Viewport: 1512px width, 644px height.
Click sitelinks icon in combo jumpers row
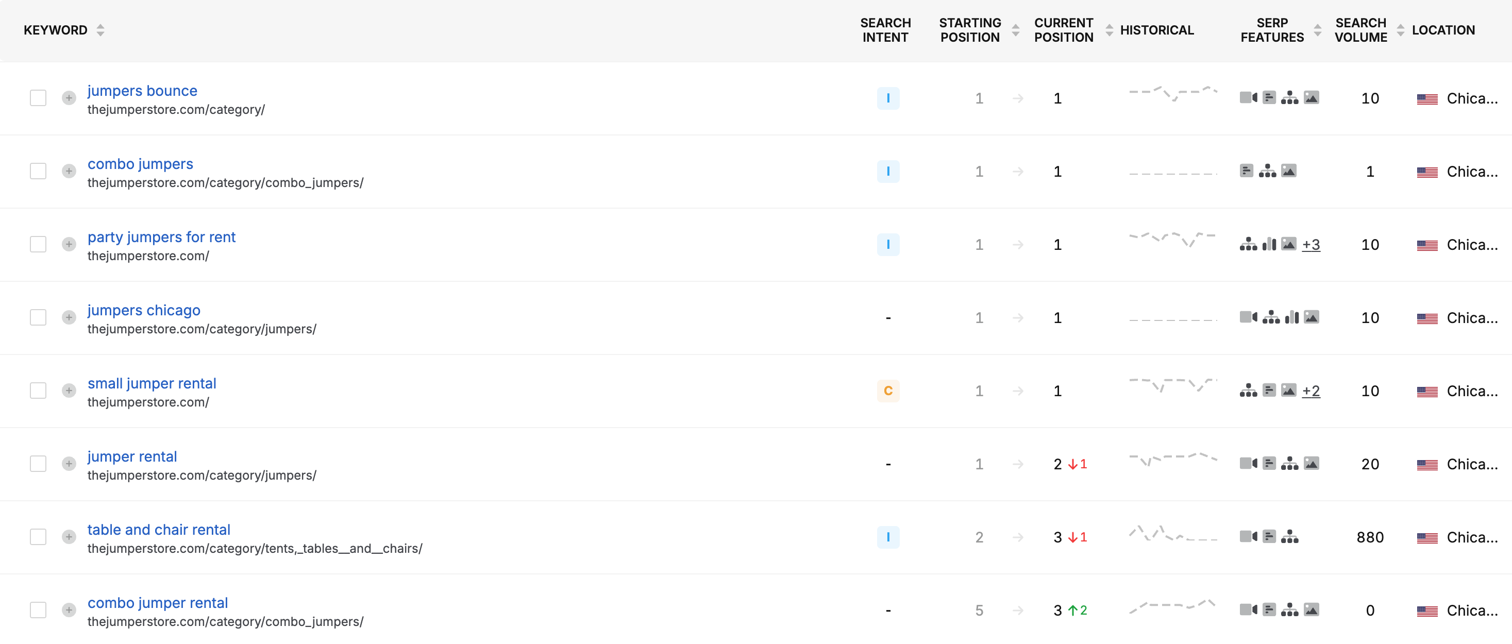pyautogui.click(x=1267, y=171)
